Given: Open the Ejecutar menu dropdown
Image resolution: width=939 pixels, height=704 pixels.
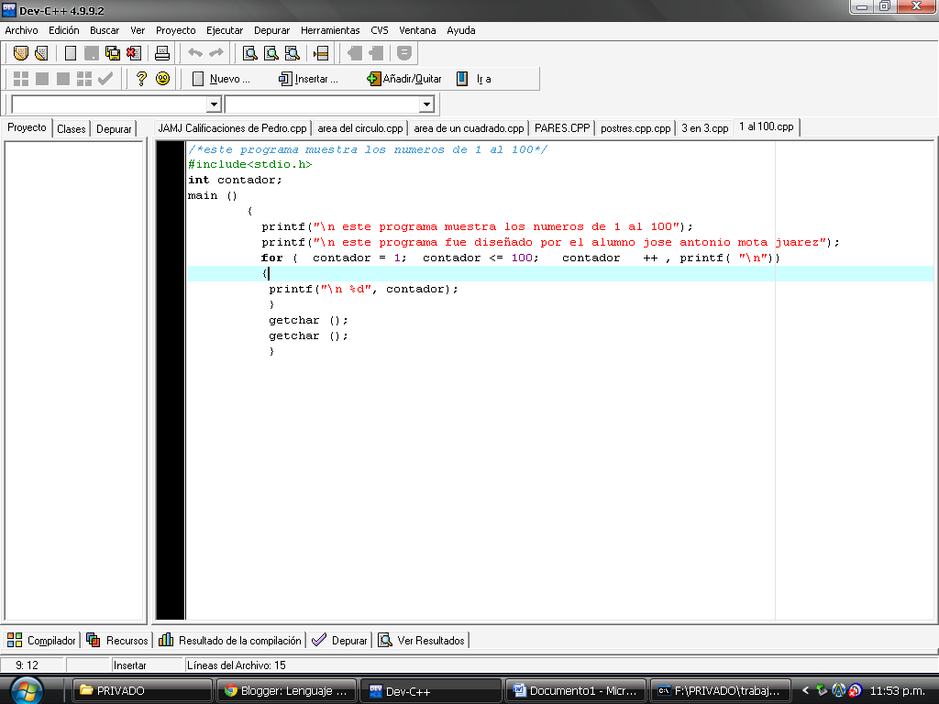Looking at the screenshot, I should [225, 29].
